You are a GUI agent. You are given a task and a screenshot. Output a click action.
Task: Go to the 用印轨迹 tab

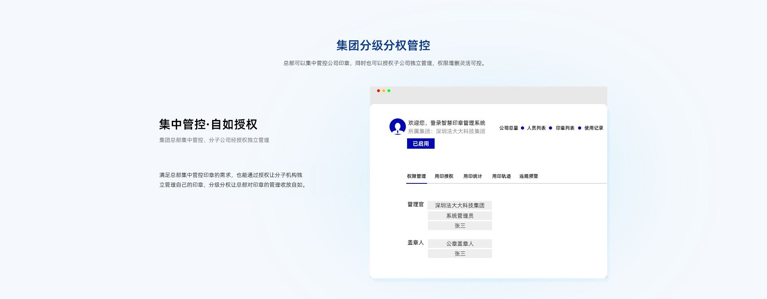(x=501, y=176)
